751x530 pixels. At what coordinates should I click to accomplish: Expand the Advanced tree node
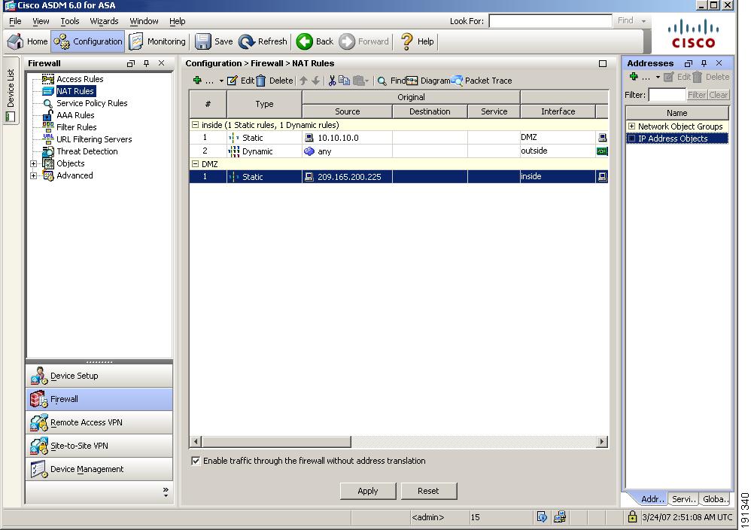[34, 175]
